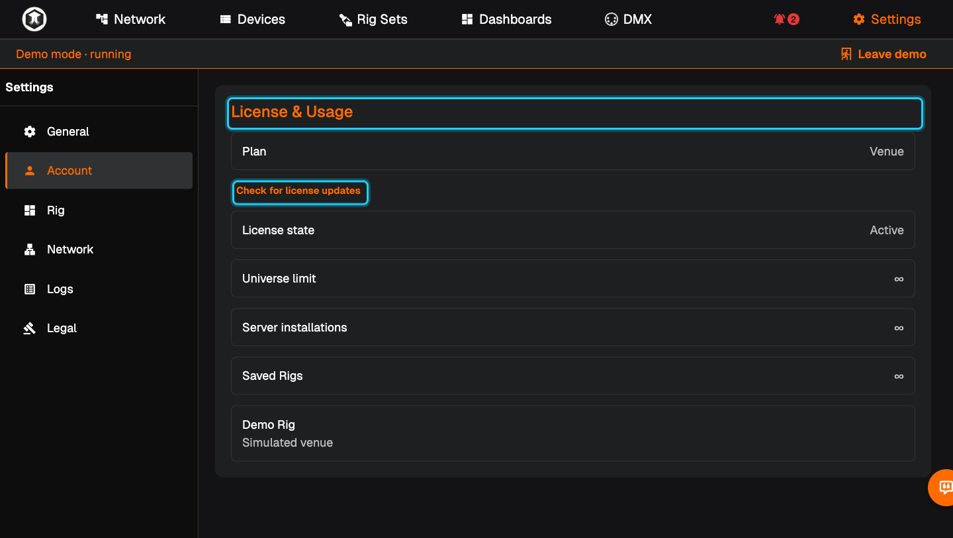Screen dimensions: 953x538
Task: Click the Leave demo button
Action: (883, 54)
